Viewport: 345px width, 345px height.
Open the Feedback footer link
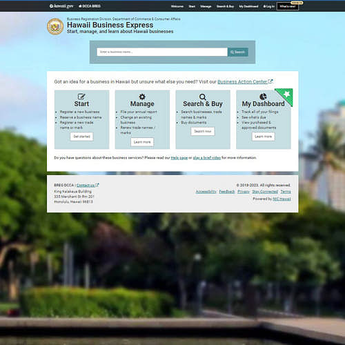tap(227, 192)
